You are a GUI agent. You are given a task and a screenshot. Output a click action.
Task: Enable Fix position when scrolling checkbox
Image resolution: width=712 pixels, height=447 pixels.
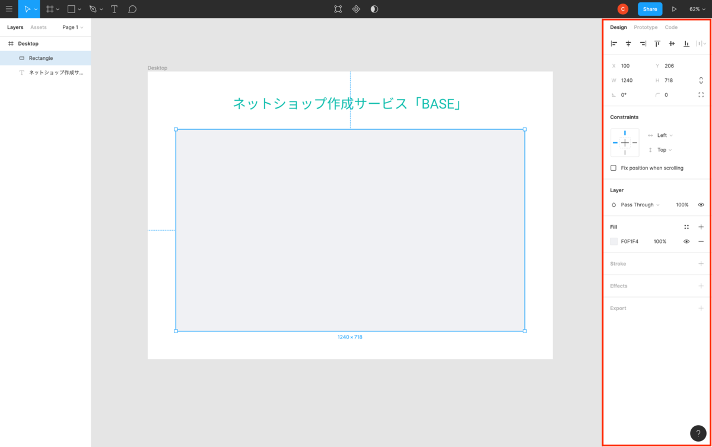(614, 168)
